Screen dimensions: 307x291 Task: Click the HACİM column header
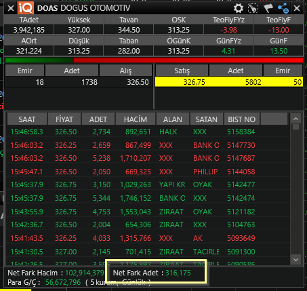pos(136,119)
